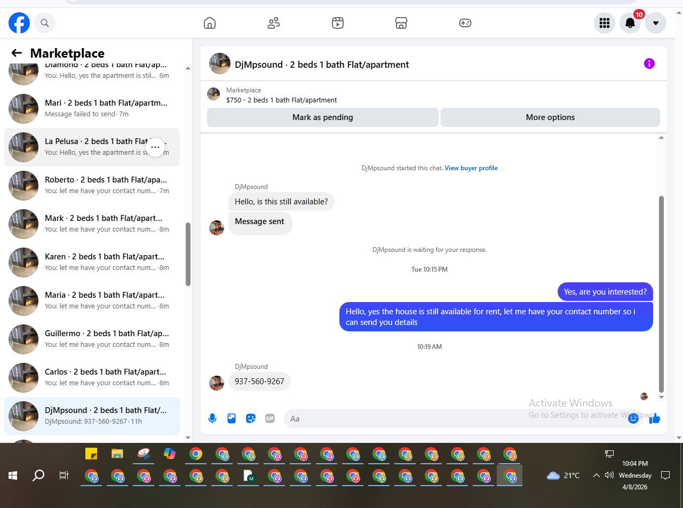Open Copilot from the taskbar
The height and width of the screenshot is (508, 683).
170,454
